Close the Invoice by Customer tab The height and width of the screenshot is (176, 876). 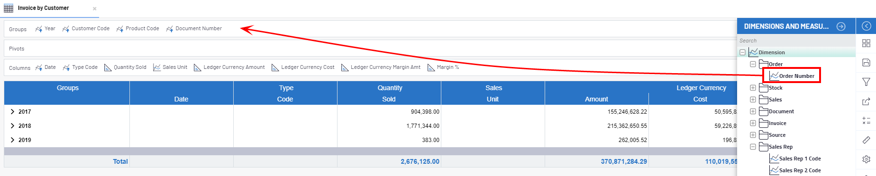point(95,8)
